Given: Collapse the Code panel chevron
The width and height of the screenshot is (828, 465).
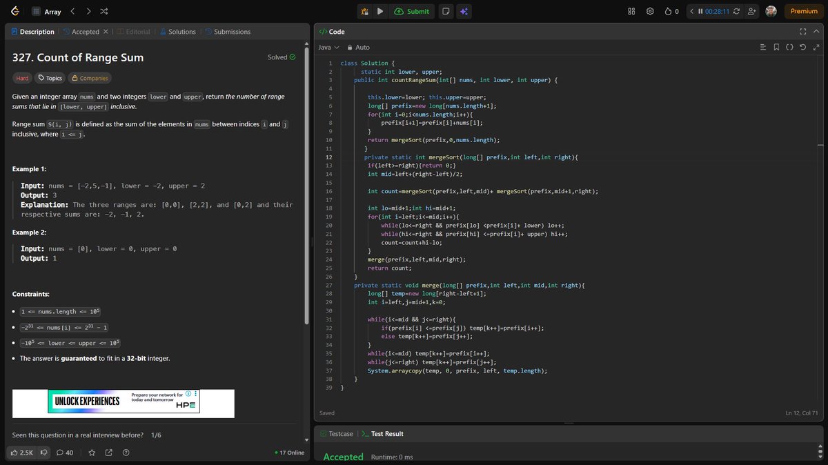Looking at the screenshot, I should (816, 32).
